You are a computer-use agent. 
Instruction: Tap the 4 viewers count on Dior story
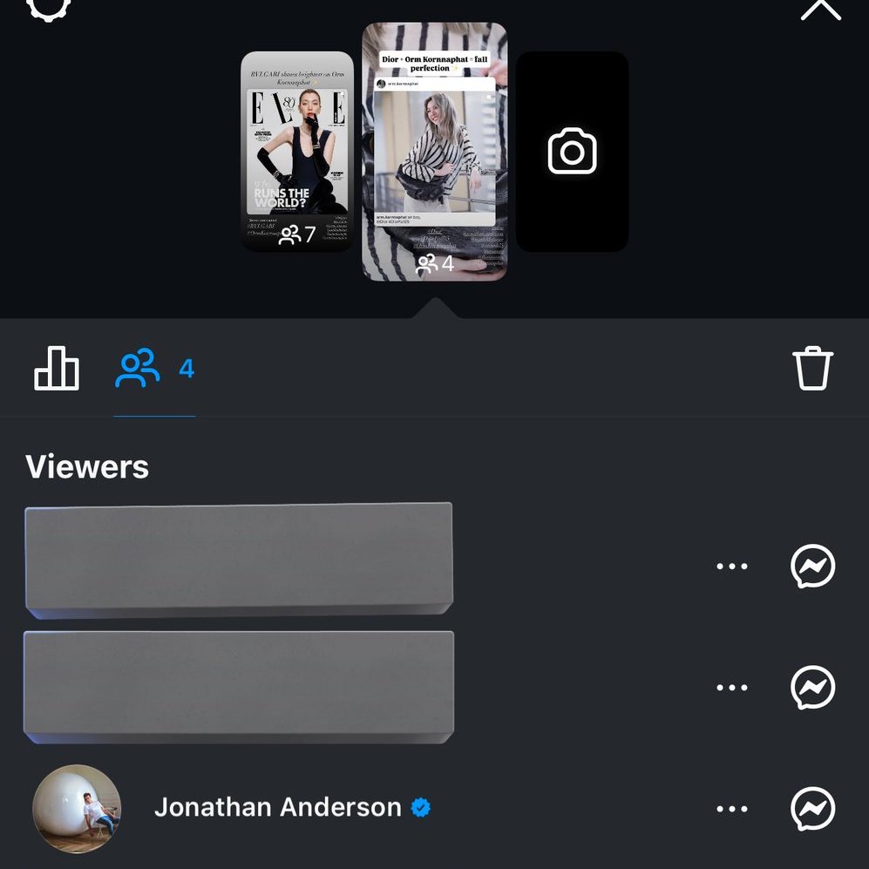pyautogui.click(x=435, y=264)
